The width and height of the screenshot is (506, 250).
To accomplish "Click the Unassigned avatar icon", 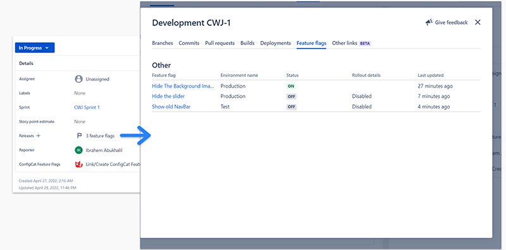I will tap(78, 79).
